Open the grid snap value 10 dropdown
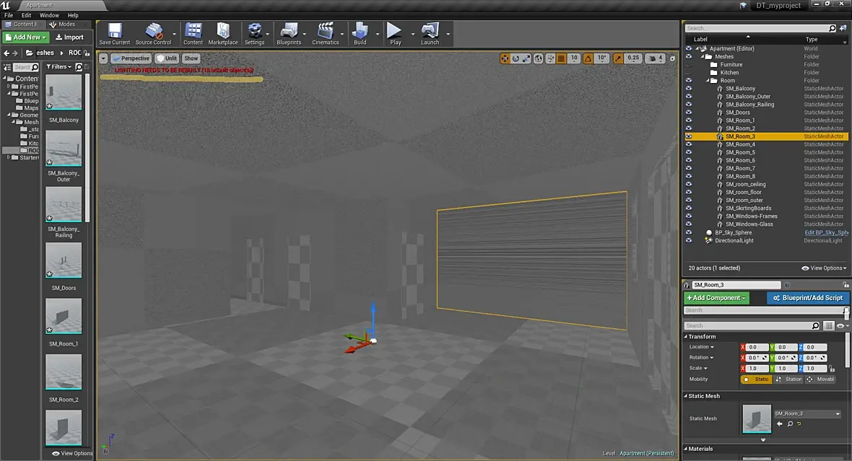 (574, 58)
